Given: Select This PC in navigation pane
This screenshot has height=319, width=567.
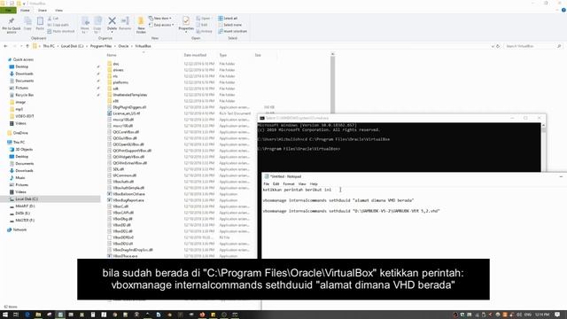Looking at the screenshot, I should [x=19, y=143].
